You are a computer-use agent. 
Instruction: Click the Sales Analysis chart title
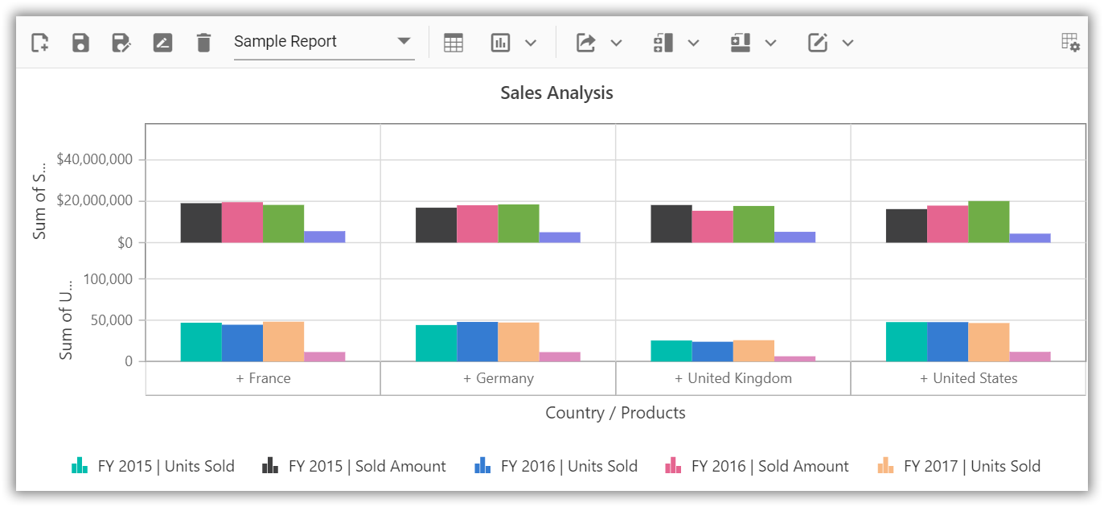coord(555,93)
